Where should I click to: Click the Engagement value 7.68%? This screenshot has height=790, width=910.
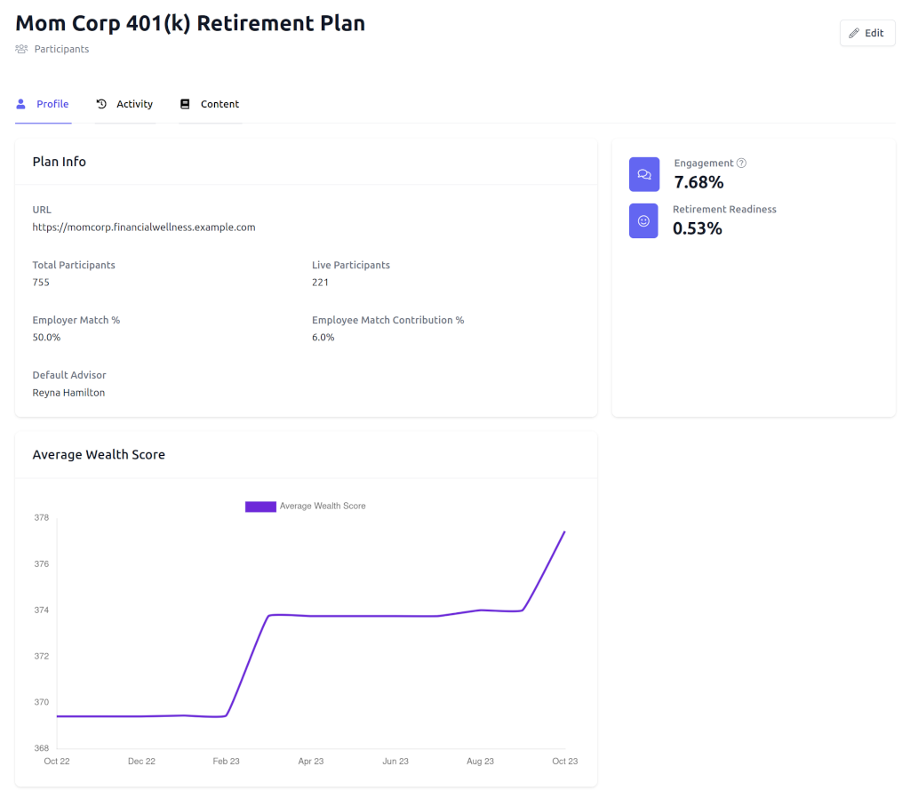click(x=698, y=182)
